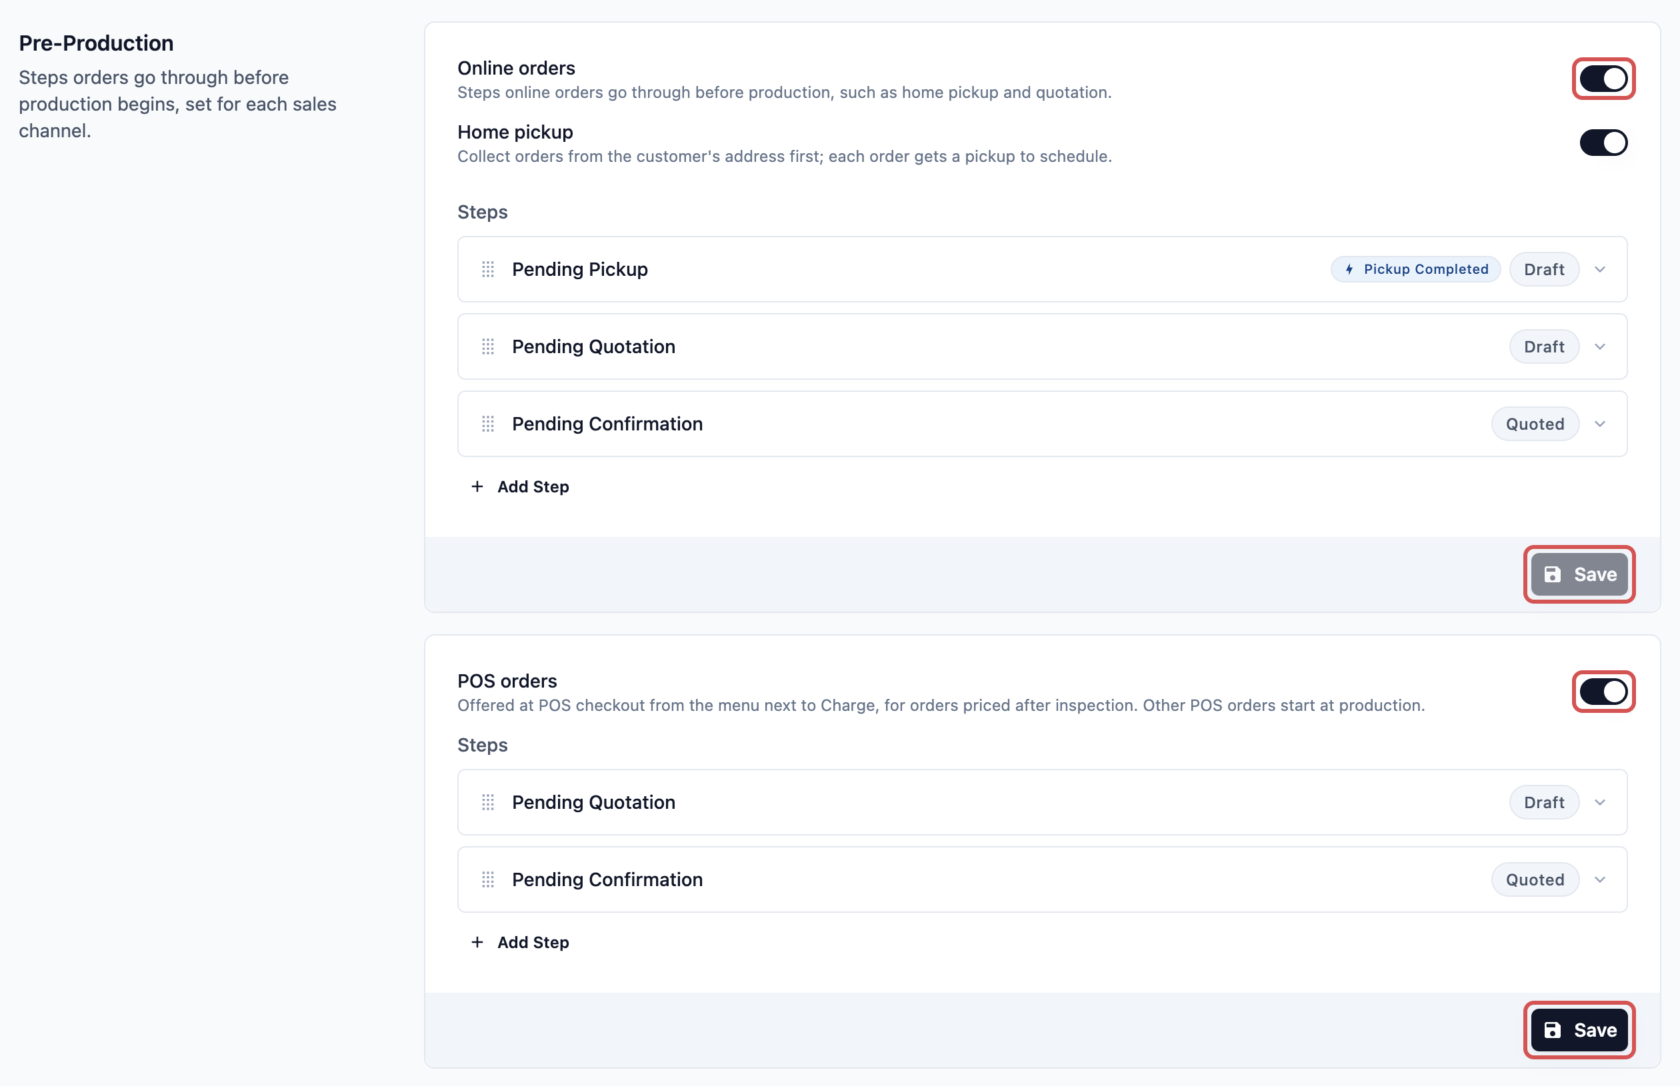Click Draft badge on POS Pending Quotation
1680x1086 pixels.
[x=1544, y=803]
